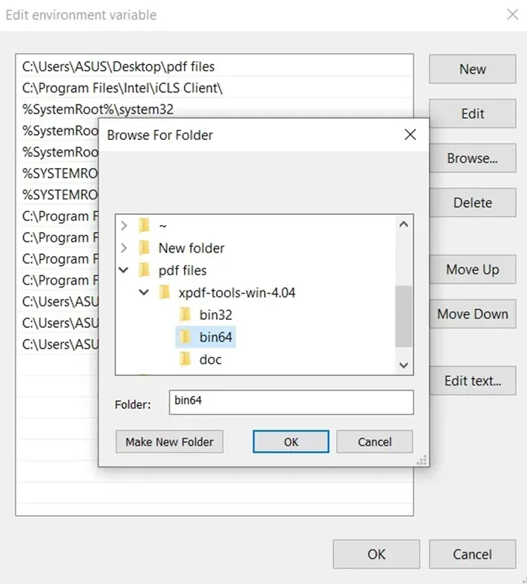This screenshot has width=527, height=584.
Task: Cancel the Browse For Folder dialog
Action: pyautogui.click(x=375, y=442)
